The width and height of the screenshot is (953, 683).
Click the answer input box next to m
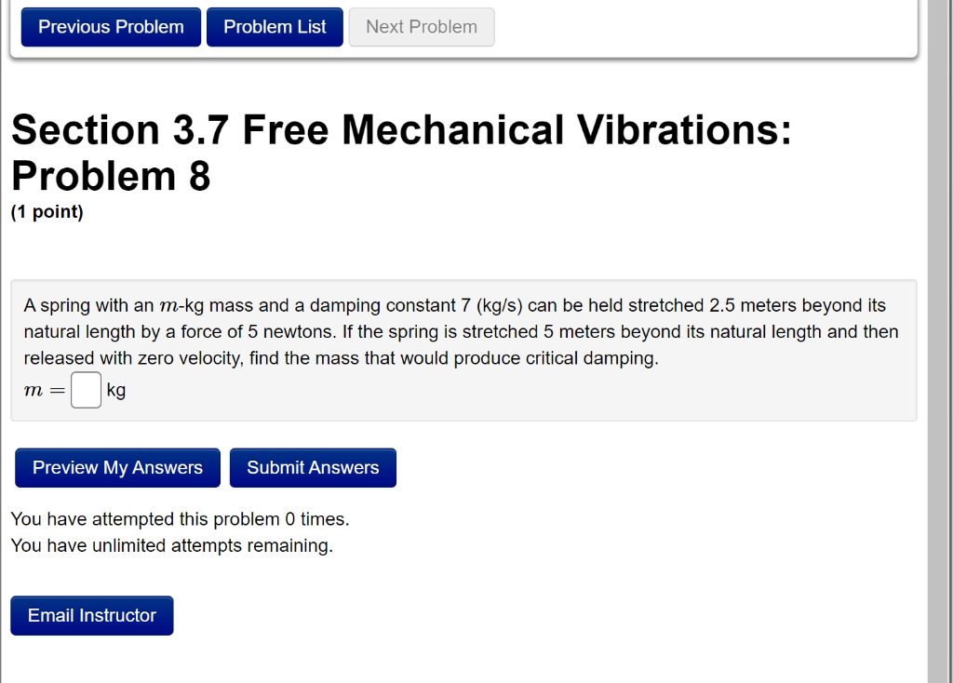[86, 389]
